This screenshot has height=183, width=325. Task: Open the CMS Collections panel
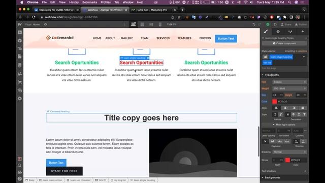[x=20, y=65]
